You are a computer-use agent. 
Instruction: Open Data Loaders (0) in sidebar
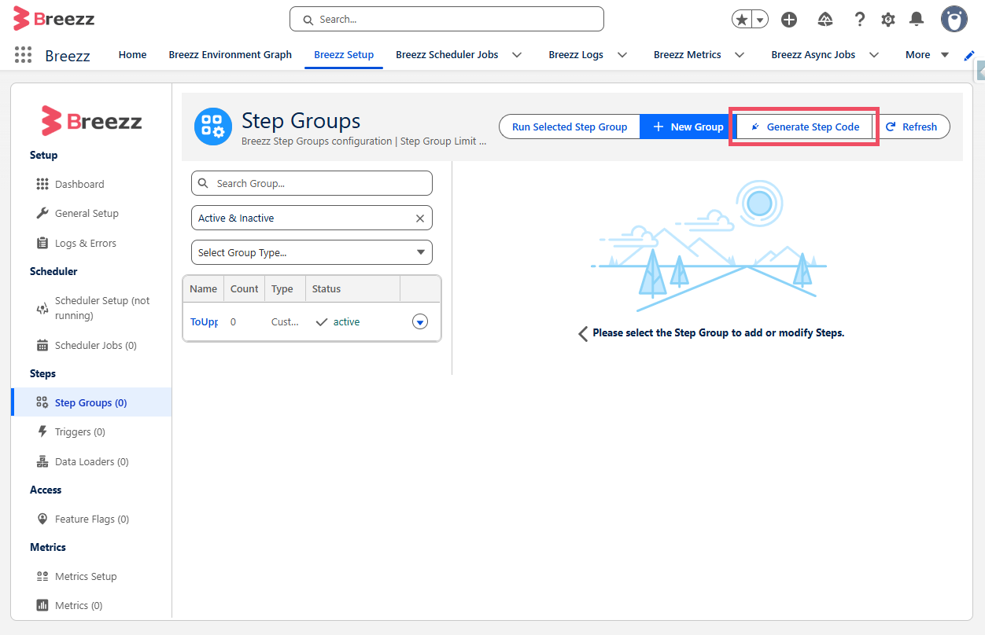91,461
